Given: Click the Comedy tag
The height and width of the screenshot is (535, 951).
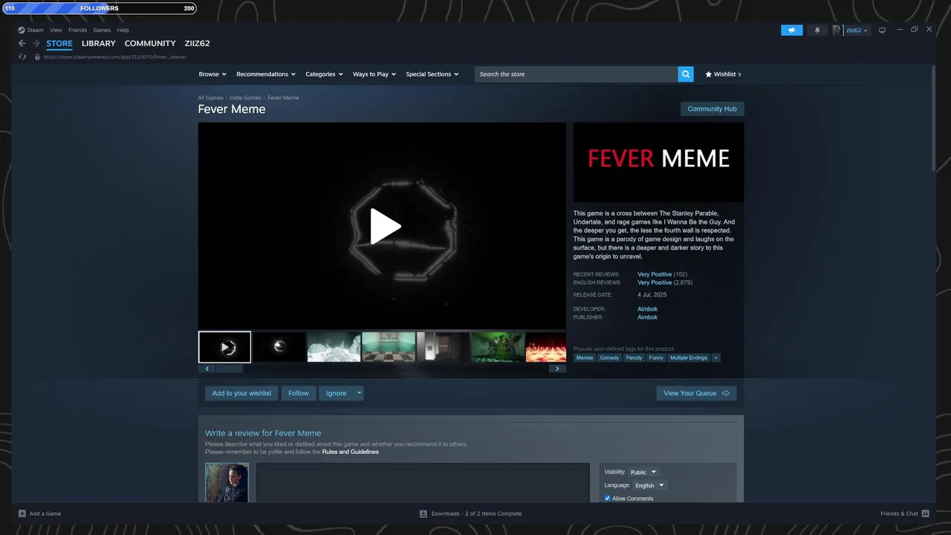Looking at the screenshot, I should pyautogui.click(x=609, y=357).
